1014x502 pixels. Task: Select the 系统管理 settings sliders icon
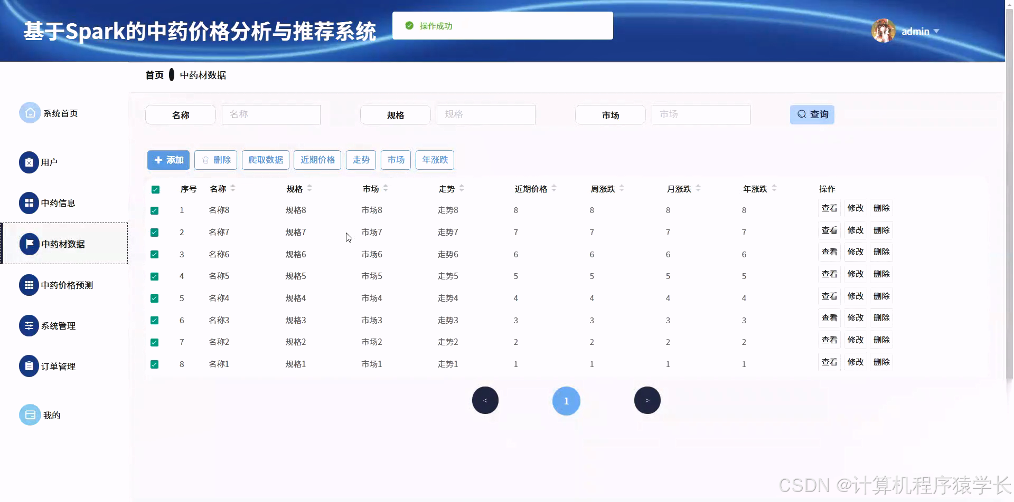(28, 325)
